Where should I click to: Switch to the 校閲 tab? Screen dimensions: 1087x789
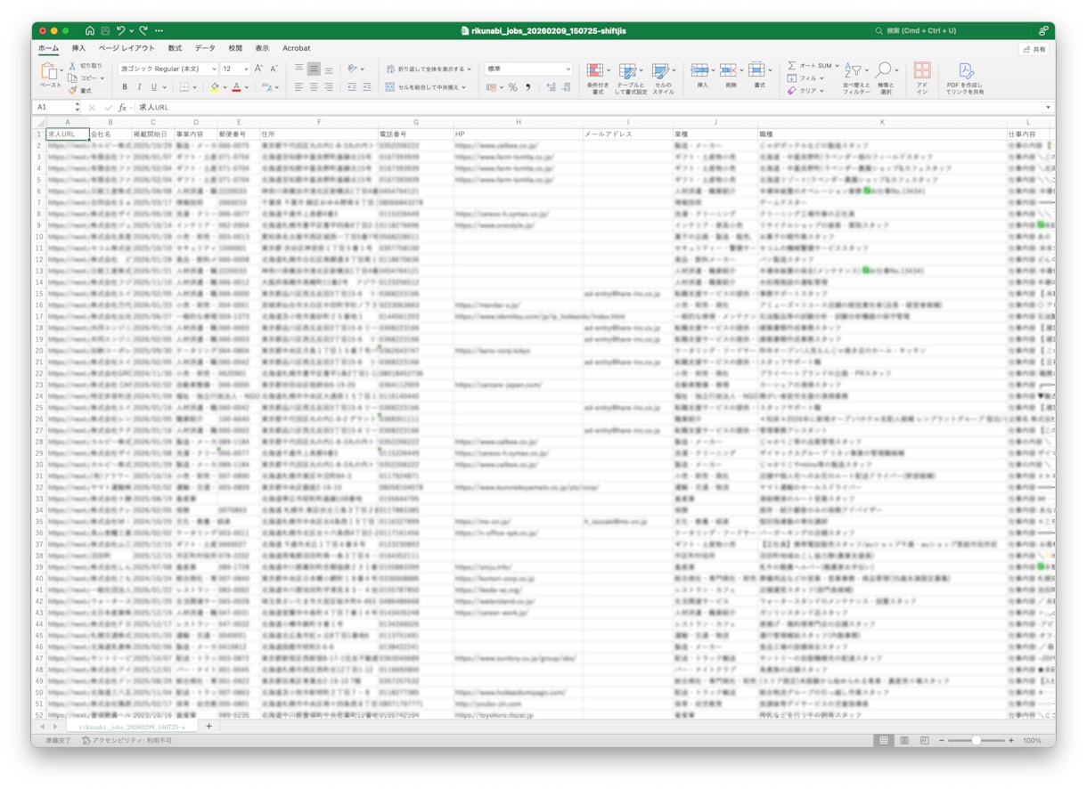(235, 48)
